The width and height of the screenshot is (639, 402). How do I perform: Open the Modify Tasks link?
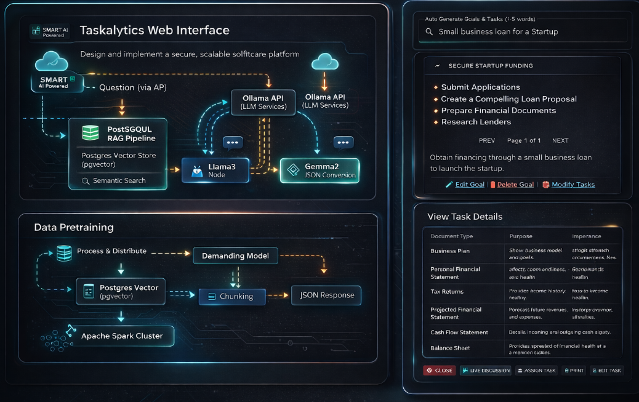(x=573, y=185)
